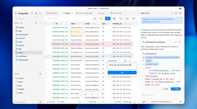Screen dimensions: 197x109
Task: Click the connection plug icon beside PostgreSQL
Action: coord(32,13)
